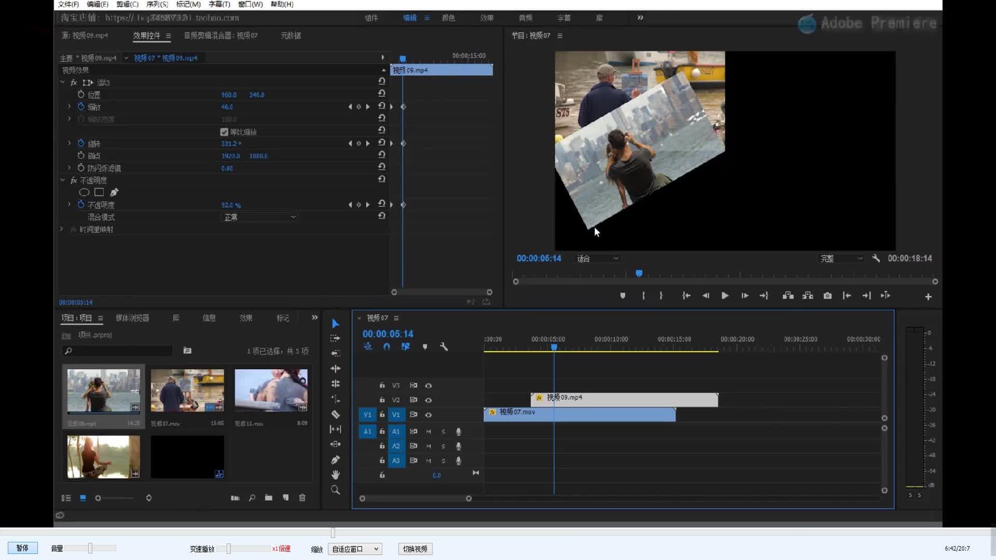The height and width of the screenshot is (560, 996).
Task: Toggle V1 track output eye
Action: (x=428, y=415)
